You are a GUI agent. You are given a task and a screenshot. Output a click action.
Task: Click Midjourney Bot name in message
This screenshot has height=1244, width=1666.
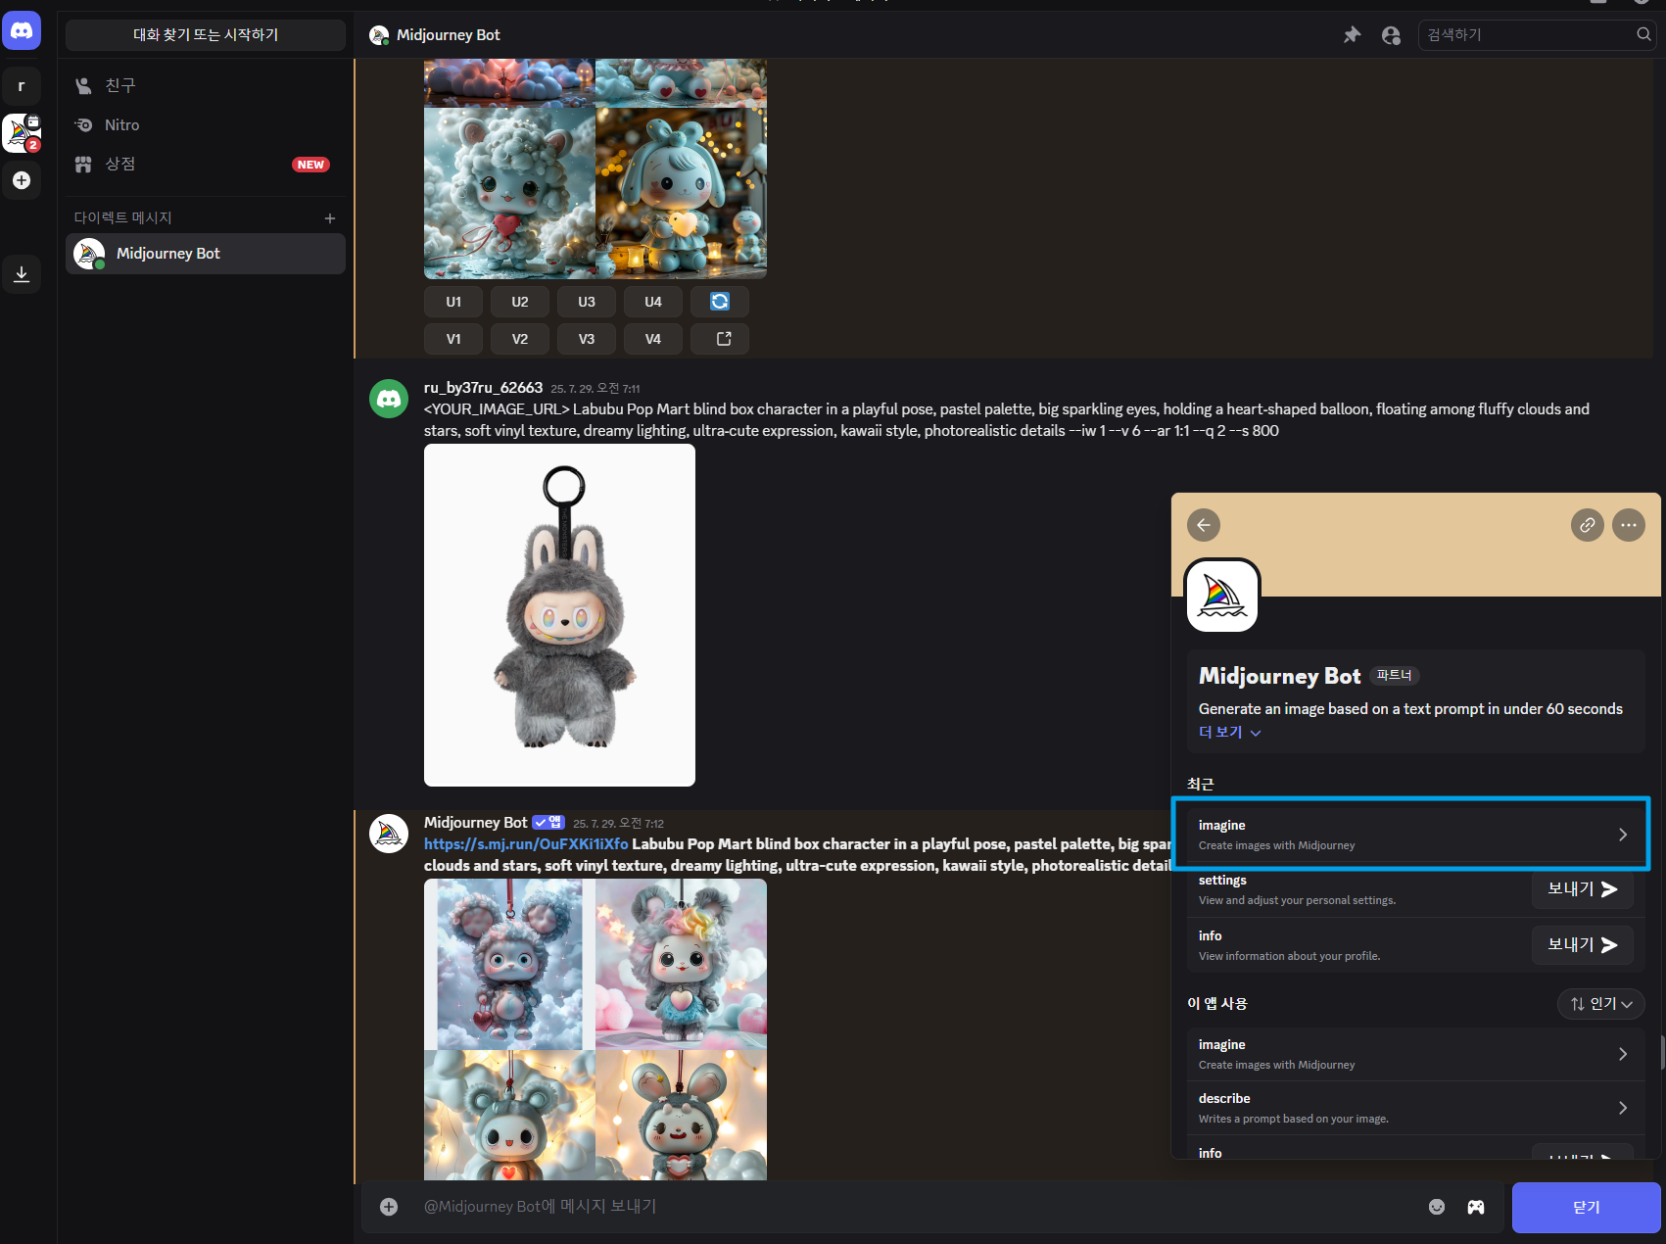click(475, 823)
